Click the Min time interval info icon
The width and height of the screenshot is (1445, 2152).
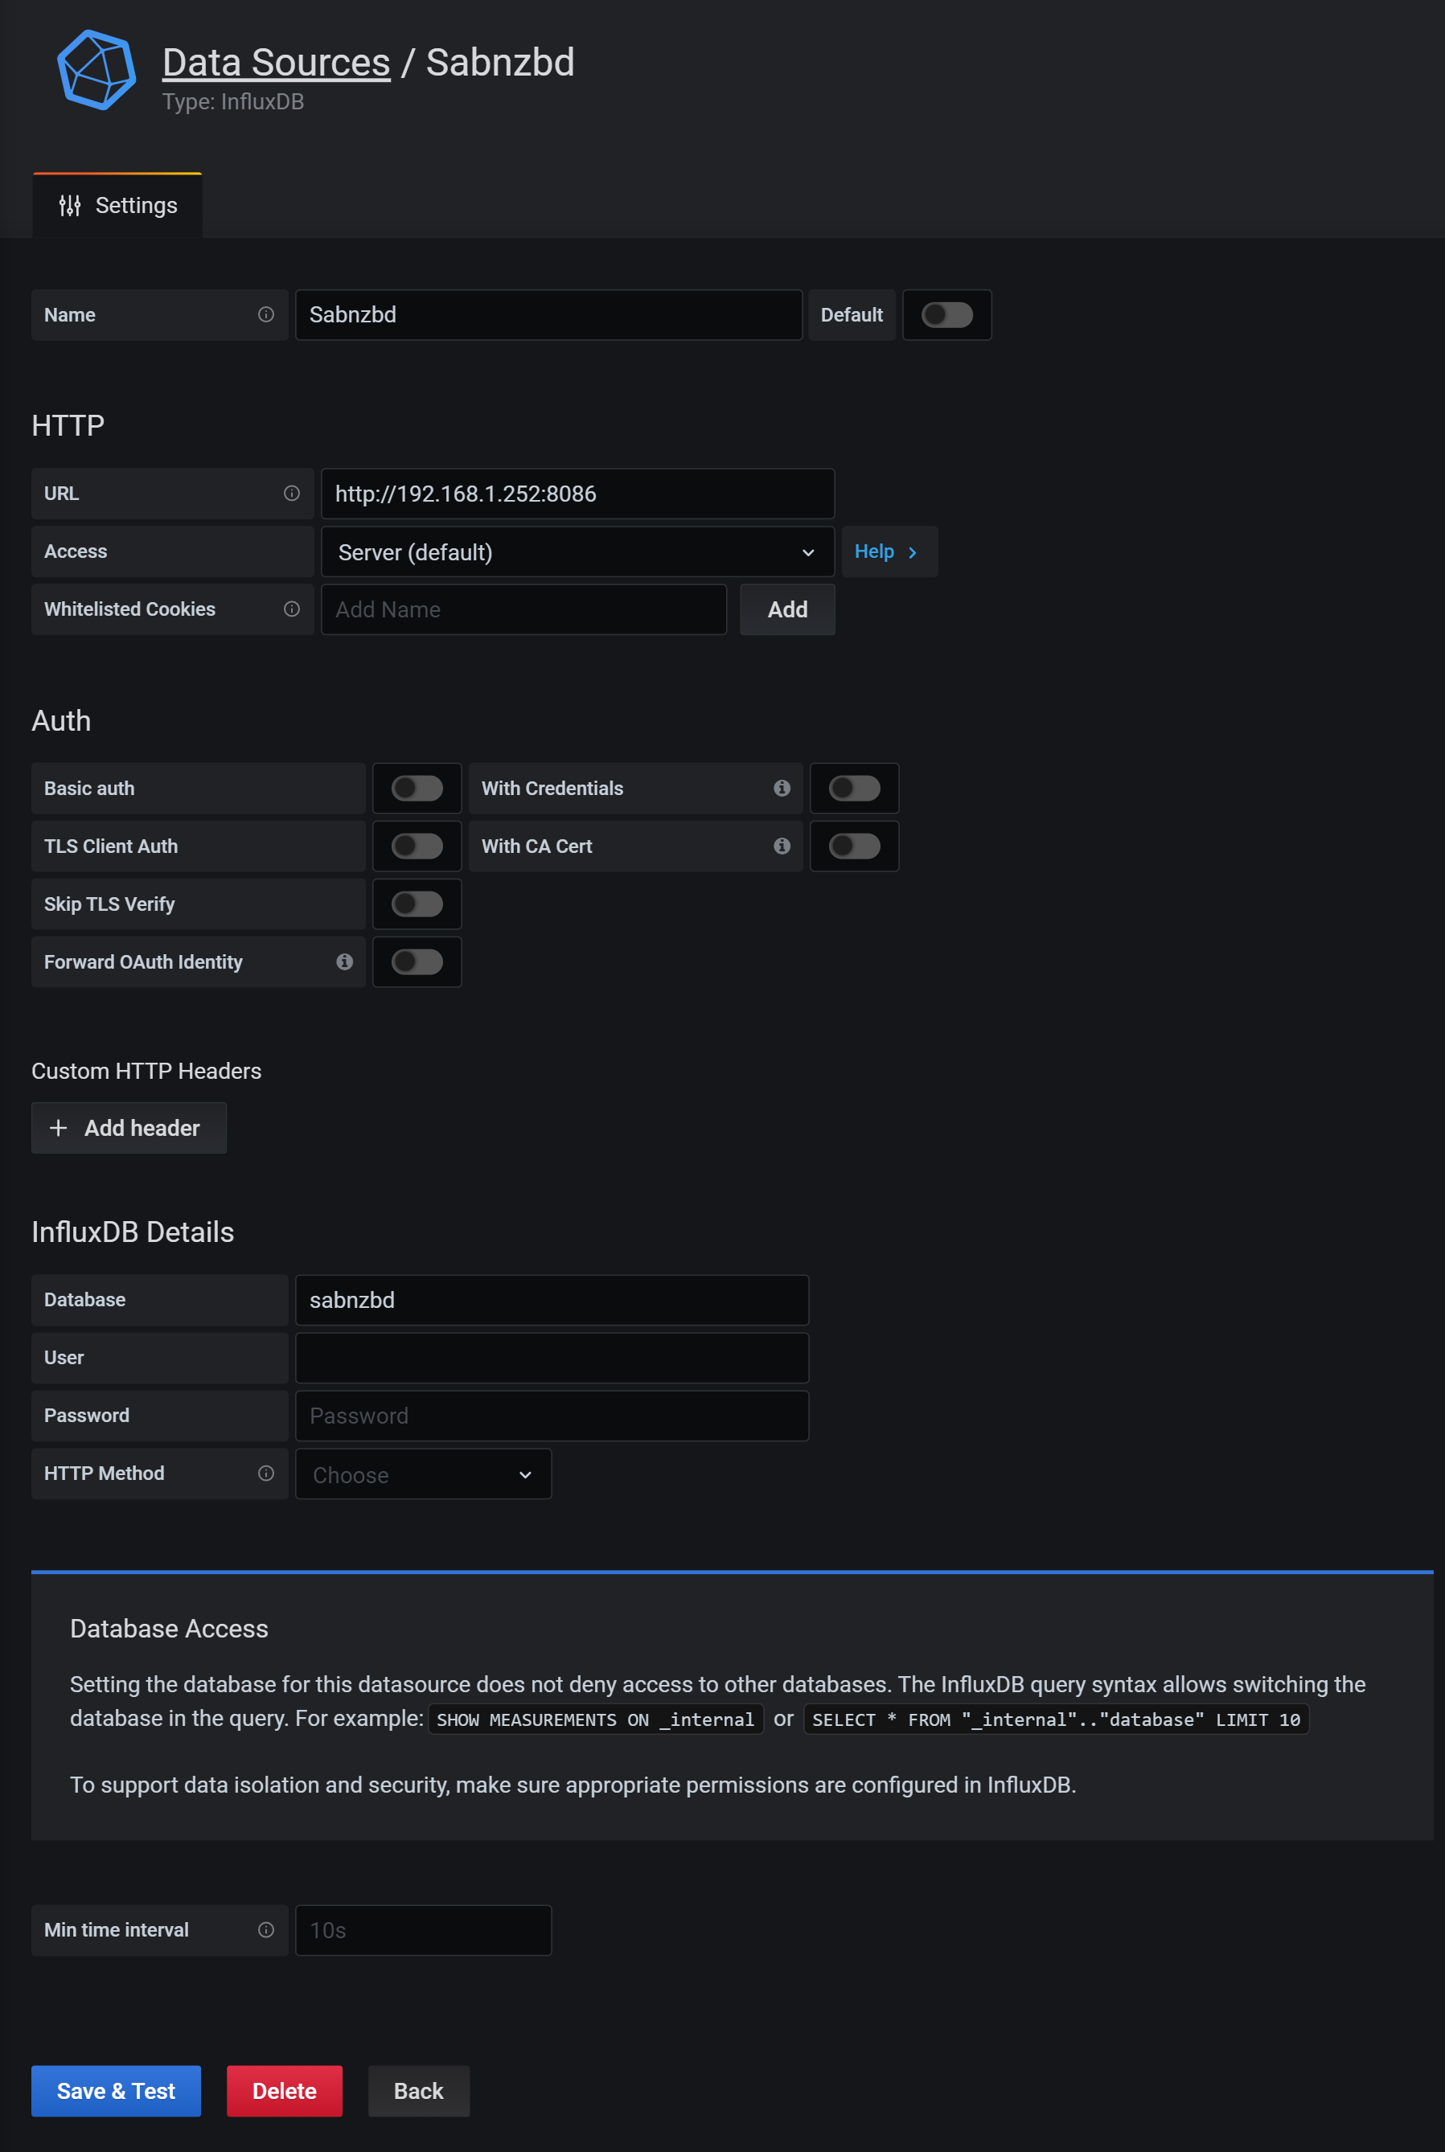[266, 1930]
